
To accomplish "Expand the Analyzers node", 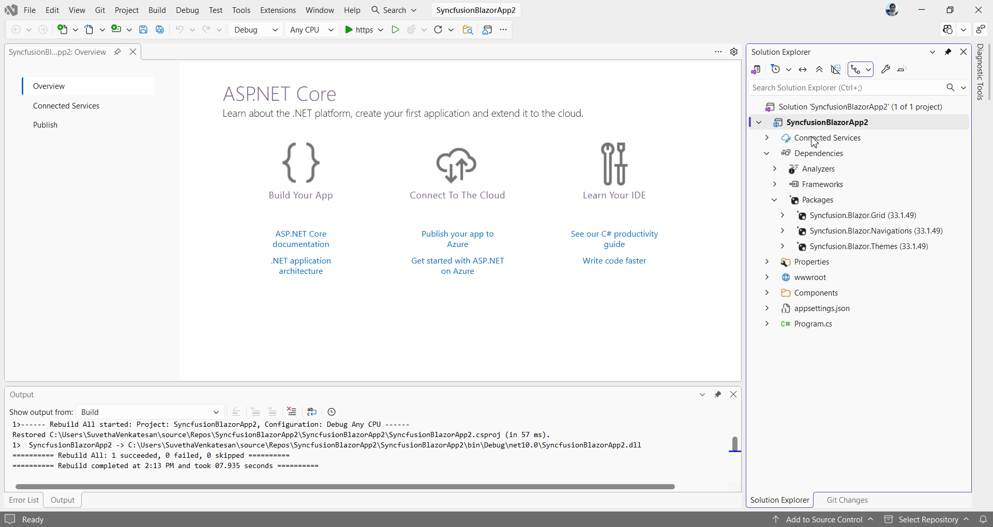I will [x=775, y=169].
